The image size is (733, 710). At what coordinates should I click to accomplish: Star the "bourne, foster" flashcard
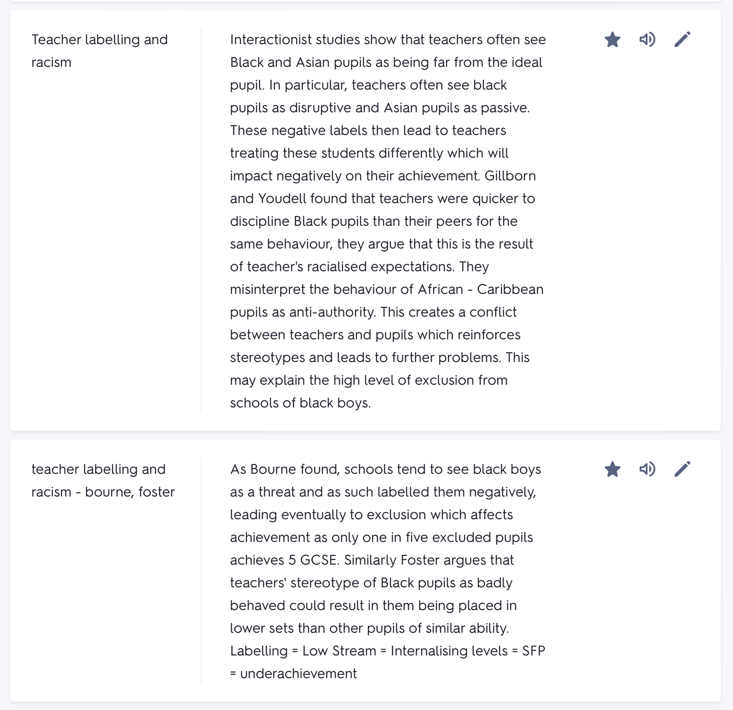click(612, 469)
